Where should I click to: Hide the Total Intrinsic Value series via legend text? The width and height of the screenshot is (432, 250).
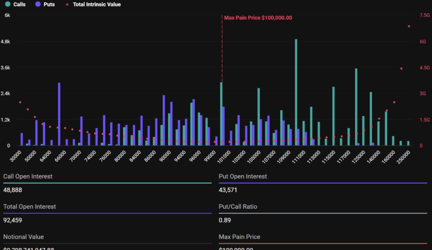(97, 4)
